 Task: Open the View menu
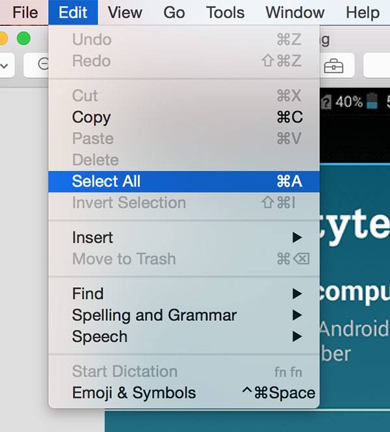[125, 13]
